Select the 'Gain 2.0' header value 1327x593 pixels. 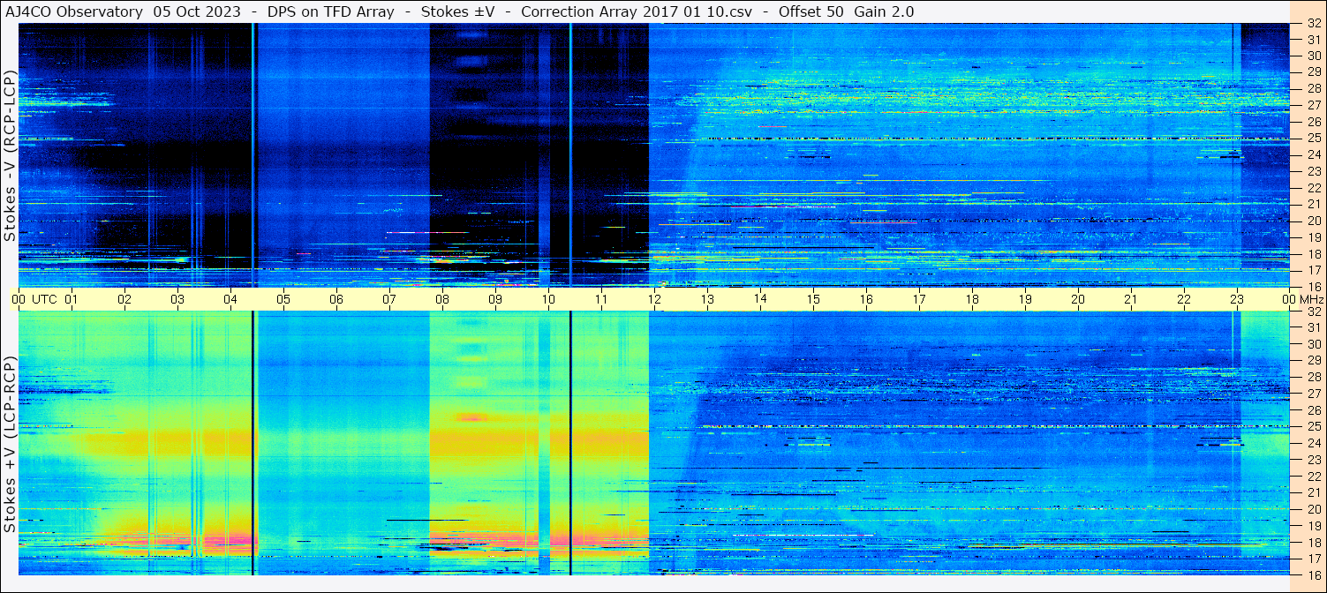tap(884, 11)
